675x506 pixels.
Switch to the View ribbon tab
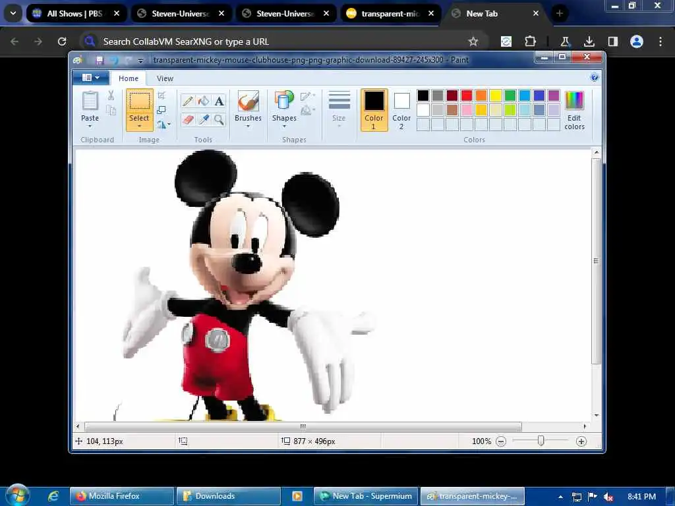165,78
